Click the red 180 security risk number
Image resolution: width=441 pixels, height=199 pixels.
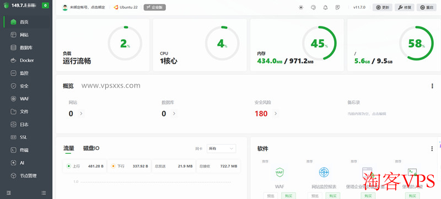(x=261, y=114)
